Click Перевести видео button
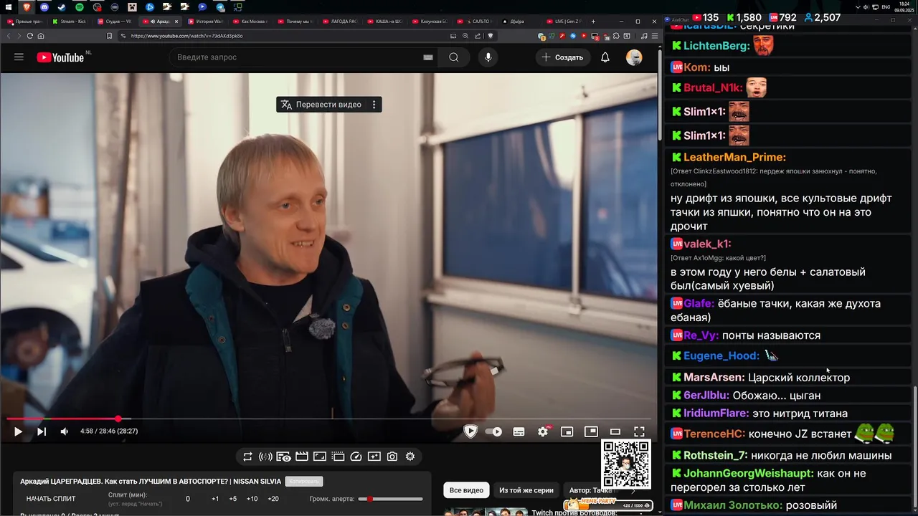918x516 pixels. (321, 105)
